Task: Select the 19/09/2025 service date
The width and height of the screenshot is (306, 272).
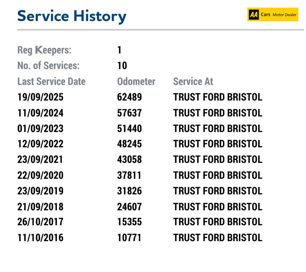Action: (x=40, y=97)
